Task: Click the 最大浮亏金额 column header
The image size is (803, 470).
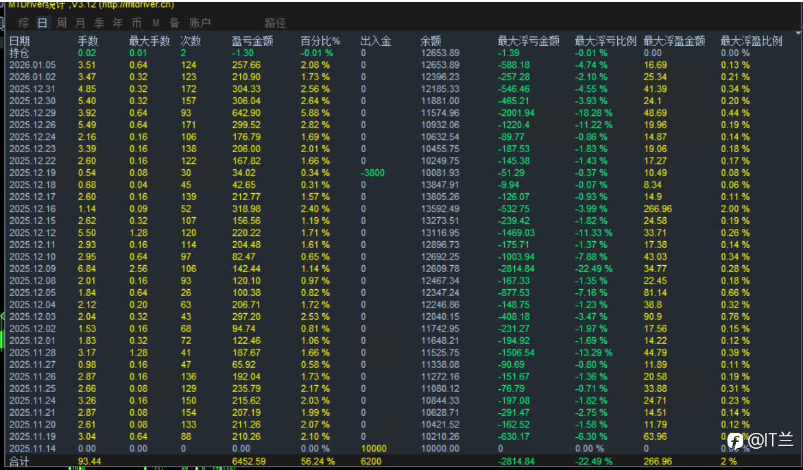Action: point(529,41)
